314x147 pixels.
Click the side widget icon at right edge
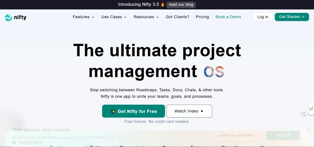tap(311, 109)
